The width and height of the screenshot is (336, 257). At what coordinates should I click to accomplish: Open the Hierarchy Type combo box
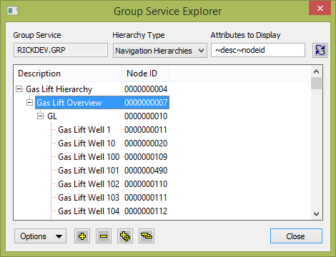point(160,51)
